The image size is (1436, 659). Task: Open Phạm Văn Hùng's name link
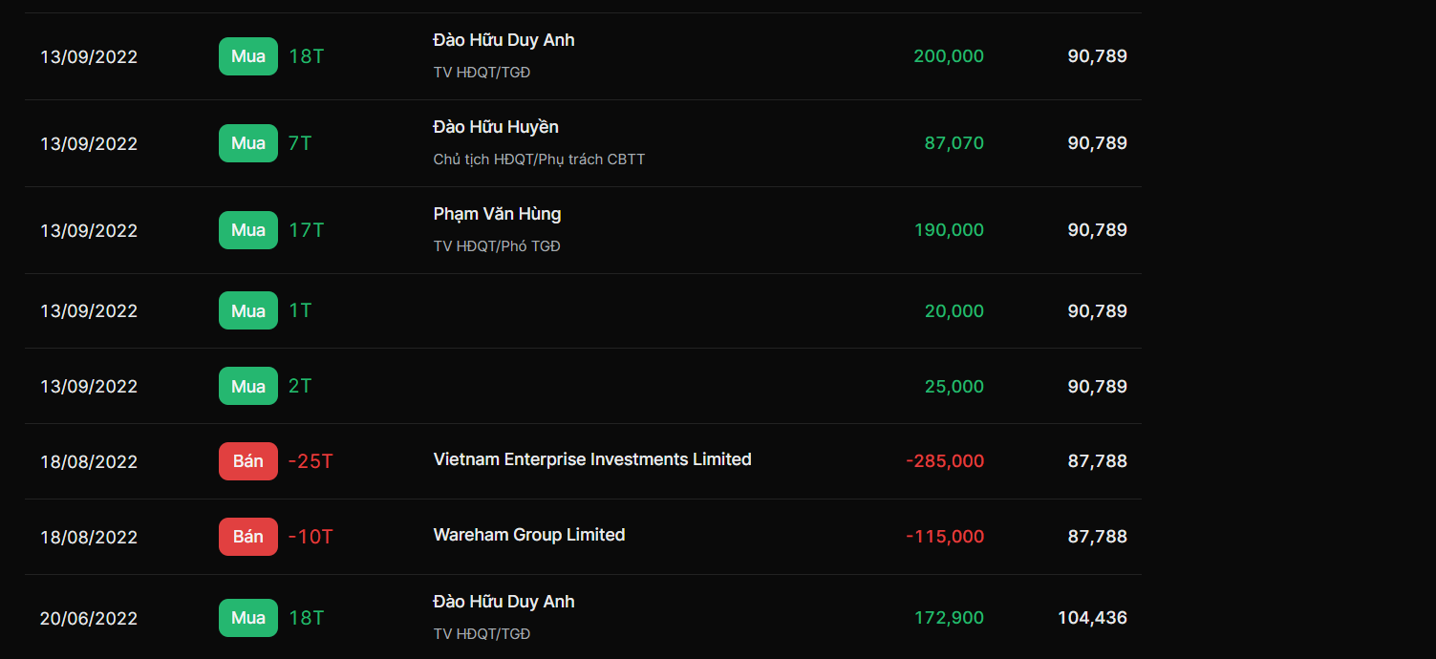tap(497, 214)
